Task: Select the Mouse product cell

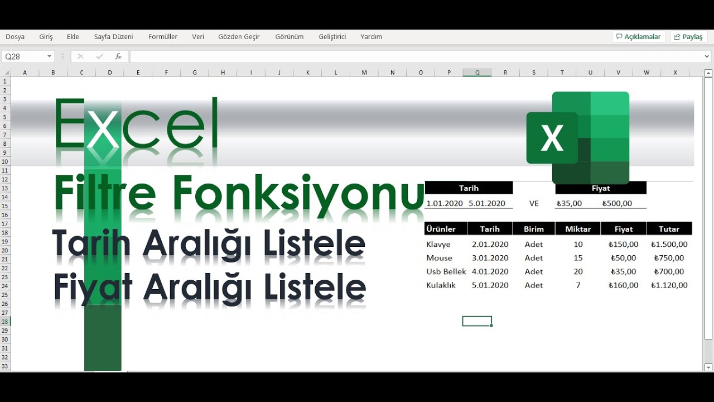Action: click(439, 258)
